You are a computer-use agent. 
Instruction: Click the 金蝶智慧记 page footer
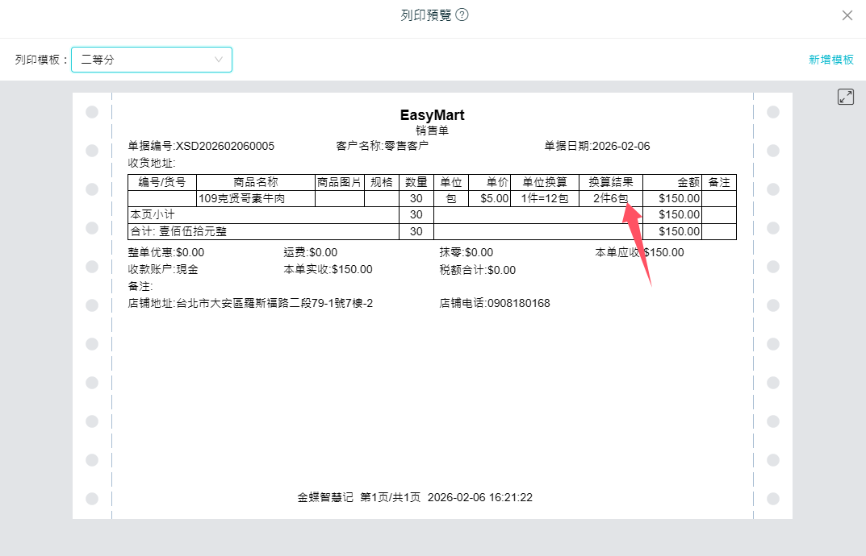click(415, 497)
